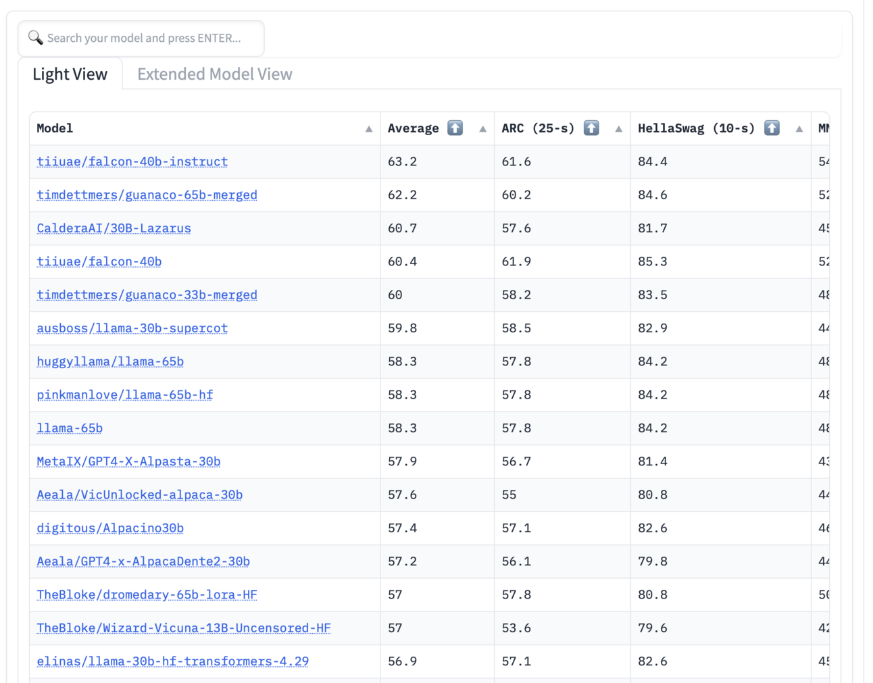This screenshot has width=873, height=683.
Task: Sort by HellaSwag column triangle
Action: pyautogui.click(x=799, y=129)
